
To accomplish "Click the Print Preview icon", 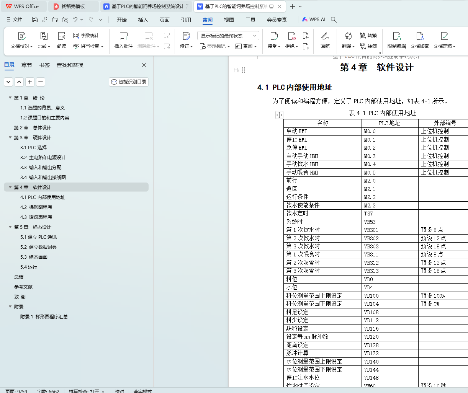I will click(65, 20).
